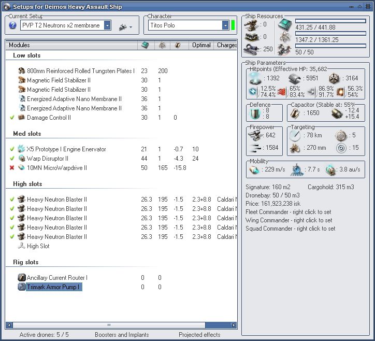Open Boosters and Implants panel
Screen dimensions: 375x341
[x=122, y=335]
